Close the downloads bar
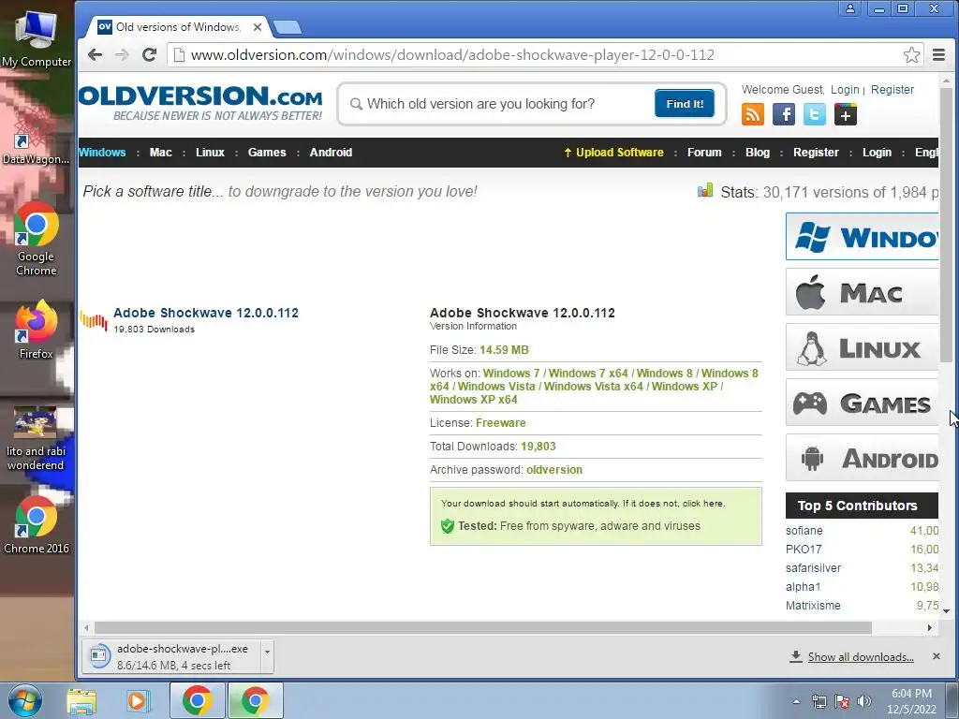 click(x=937, y=656)
